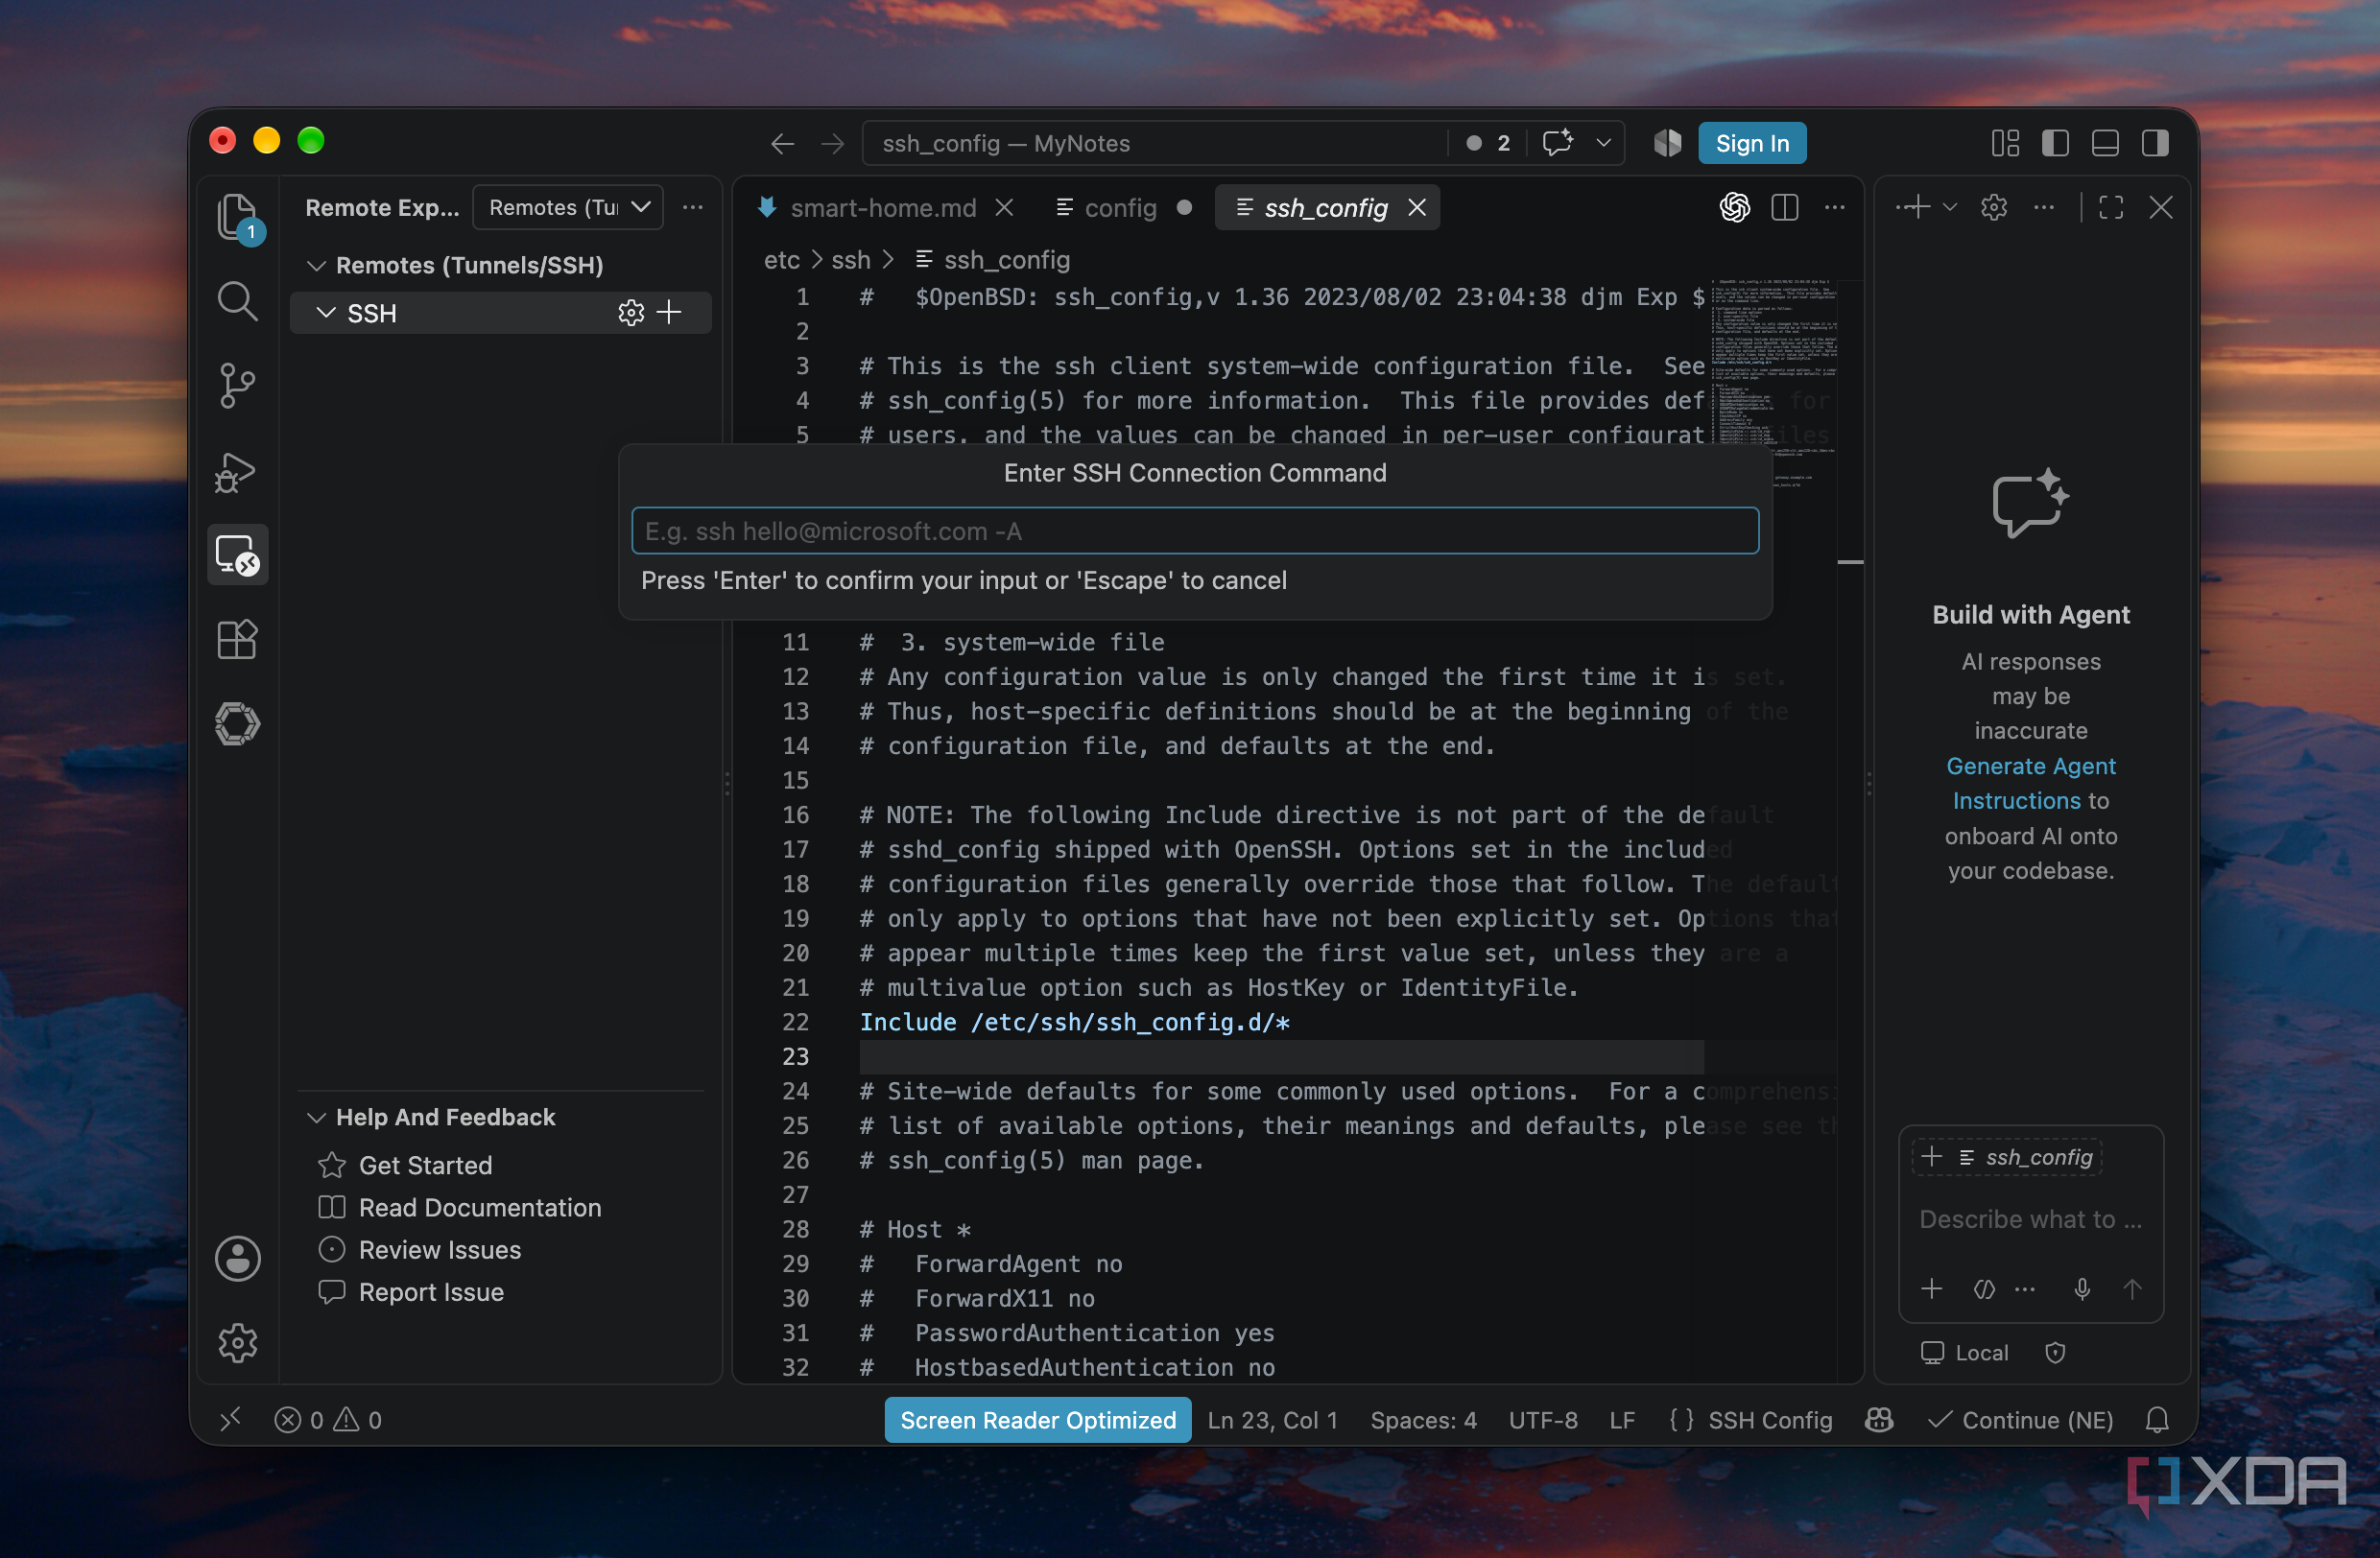Click the Sign In button
This screenshot has height=1558, width=2380.
pyautogui.click(x=1752, y=144)
